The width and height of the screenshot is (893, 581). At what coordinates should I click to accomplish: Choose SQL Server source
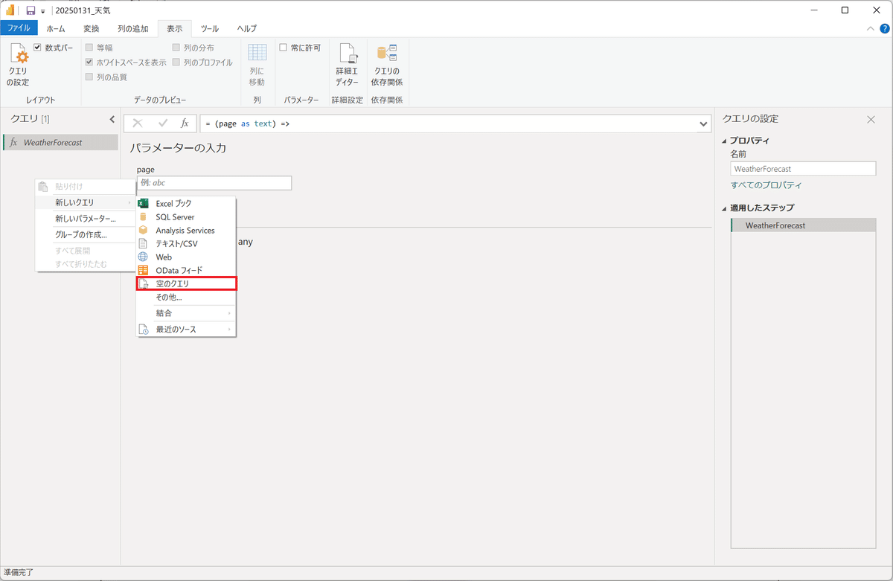coord(186,216)
